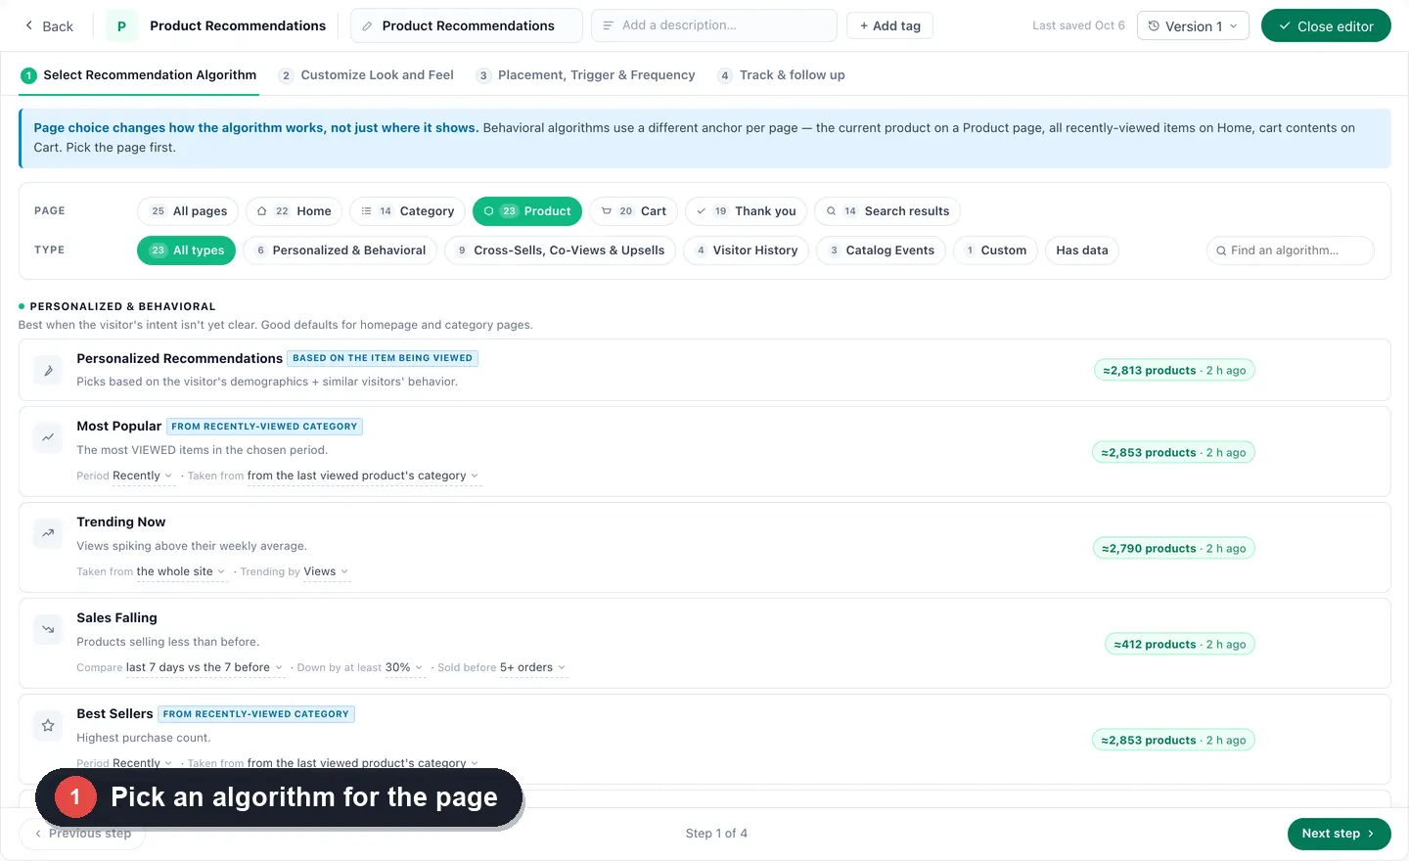The height and width of the screenshot is (861, 1409).
Task: Click the Home filter house icon
Action: (x=262, y=211)
